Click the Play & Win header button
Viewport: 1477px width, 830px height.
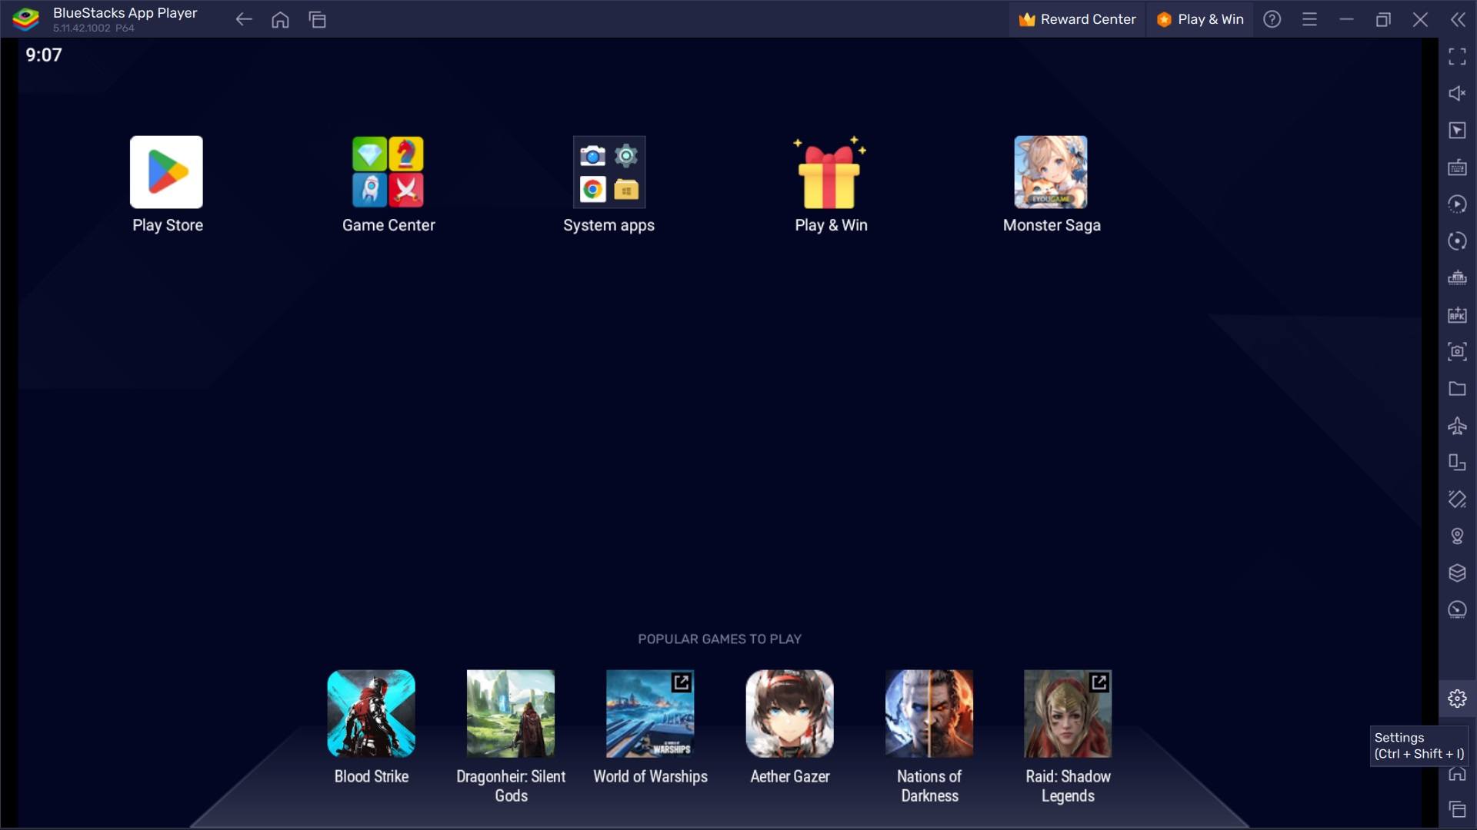(x=1200, y=18)
